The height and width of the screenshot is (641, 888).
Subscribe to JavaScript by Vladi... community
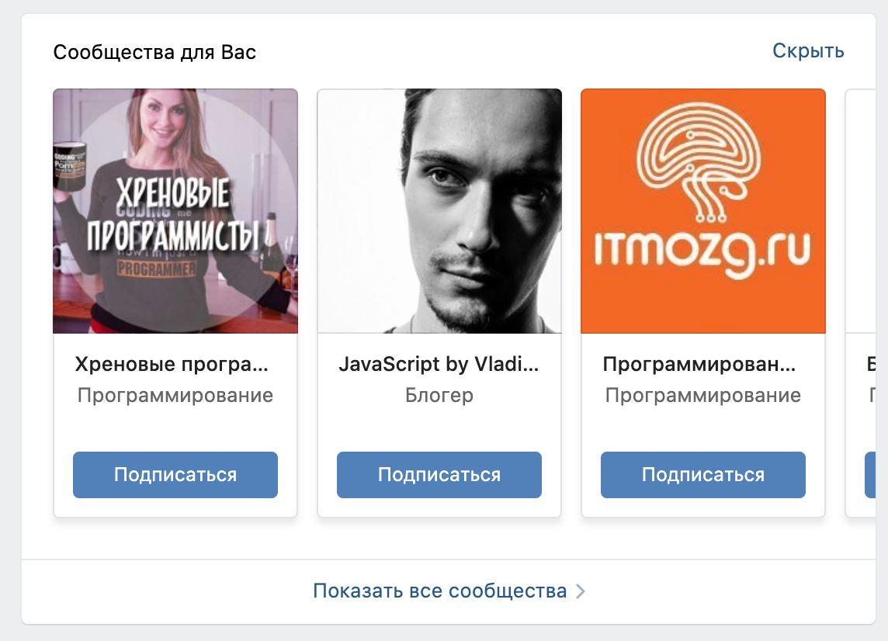pyautogui.click(x=439, y=474)
